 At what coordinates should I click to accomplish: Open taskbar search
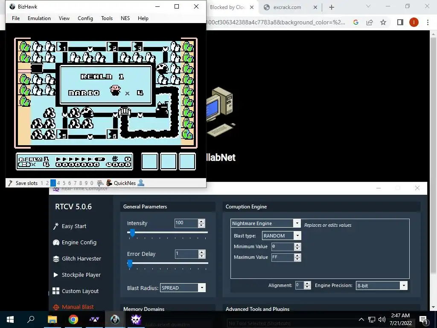pyautogui.click(x=31, y=319)
